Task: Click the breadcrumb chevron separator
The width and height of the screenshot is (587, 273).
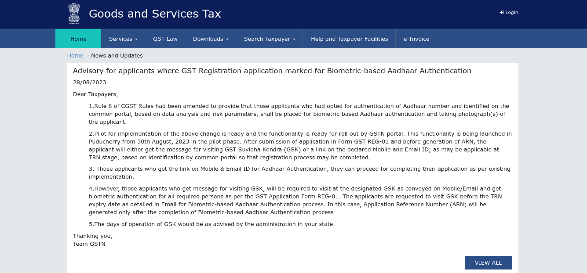Action: click(x=88, y=56)
